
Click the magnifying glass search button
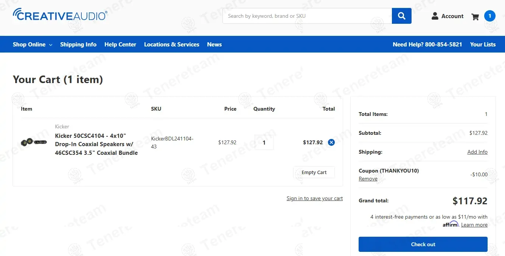coord(401,16)
